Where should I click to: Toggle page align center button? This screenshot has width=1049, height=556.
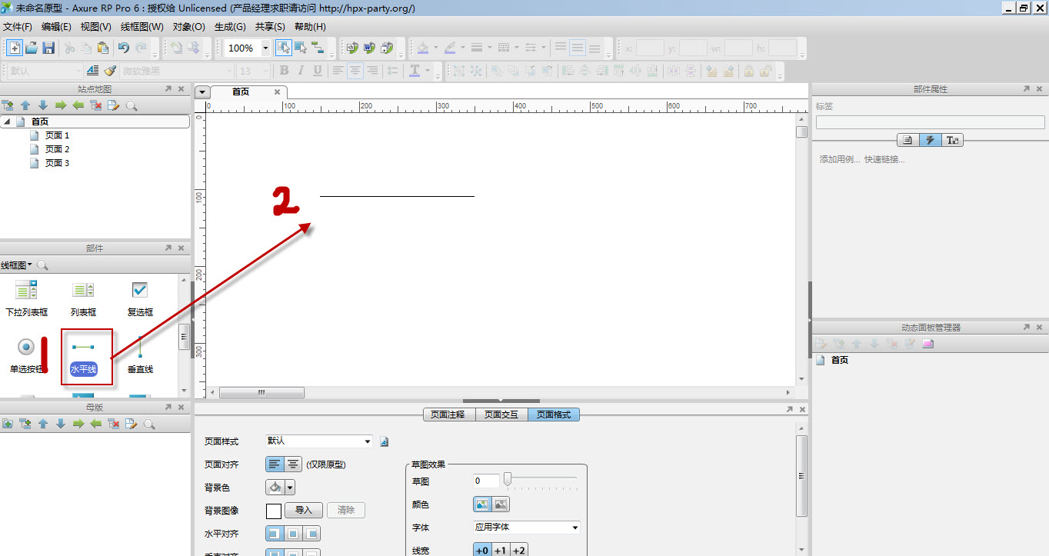293,464
